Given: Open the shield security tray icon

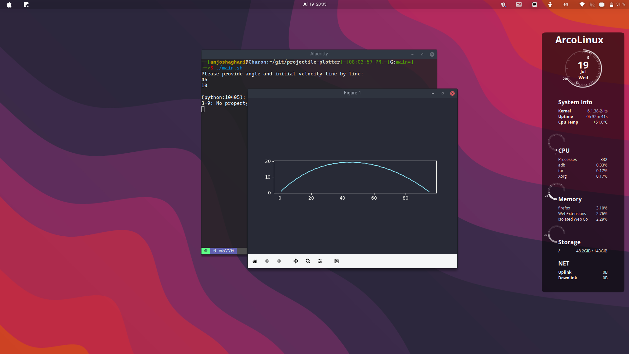Looking at the screenshot, I should 503,5.
